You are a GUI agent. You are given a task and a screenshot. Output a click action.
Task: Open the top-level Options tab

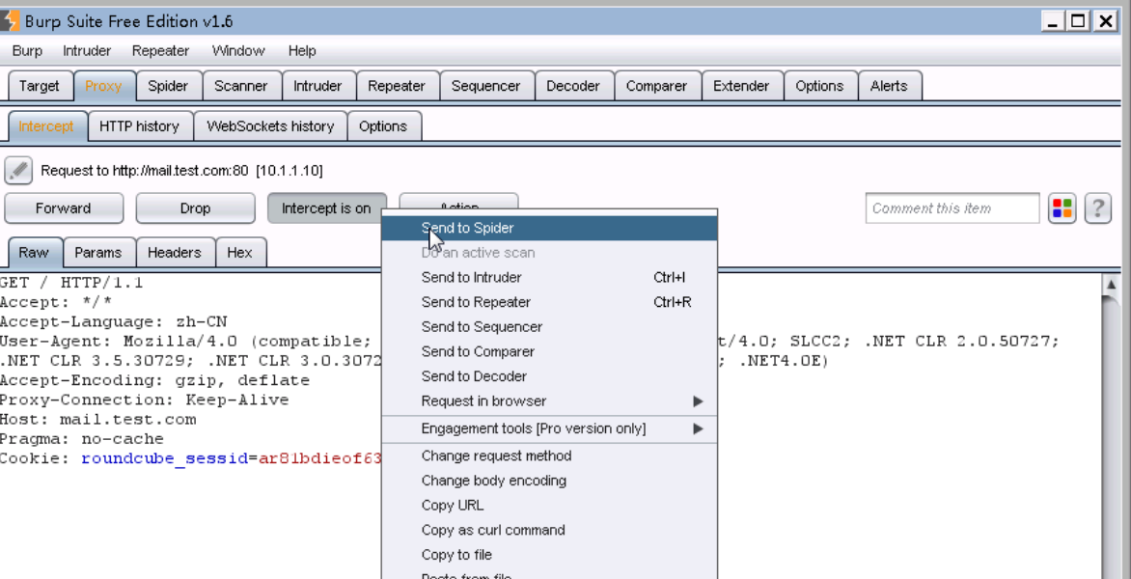pyautogui.click(x=819, y=86)
